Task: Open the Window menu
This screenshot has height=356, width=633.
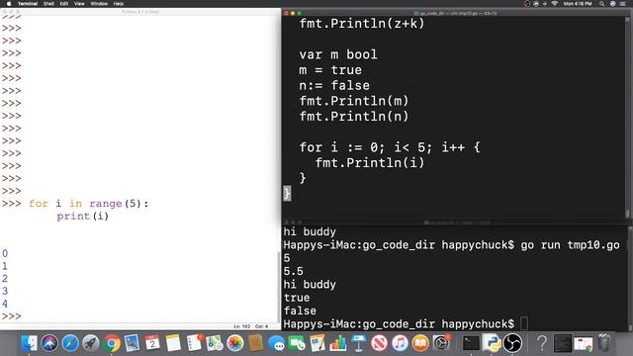Action: (99, 4)
